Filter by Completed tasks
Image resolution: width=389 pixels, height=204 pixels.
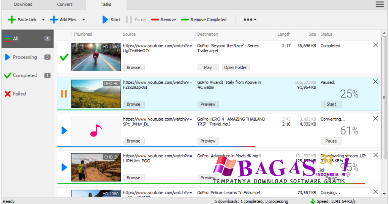(27, 75)
